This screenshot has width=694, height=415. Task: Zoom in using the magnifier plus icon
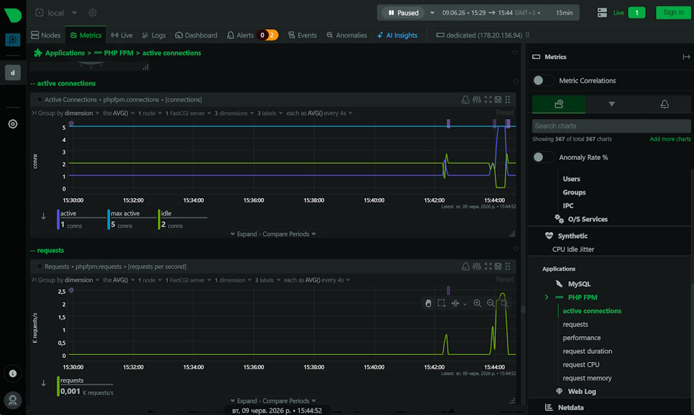477,303
